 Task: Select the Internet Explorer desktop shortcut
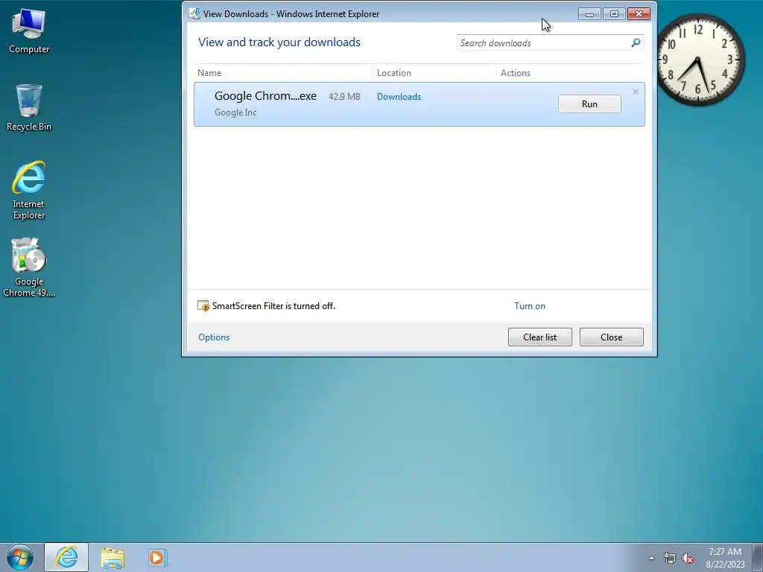pyautogui.click(x=29, y=190)
